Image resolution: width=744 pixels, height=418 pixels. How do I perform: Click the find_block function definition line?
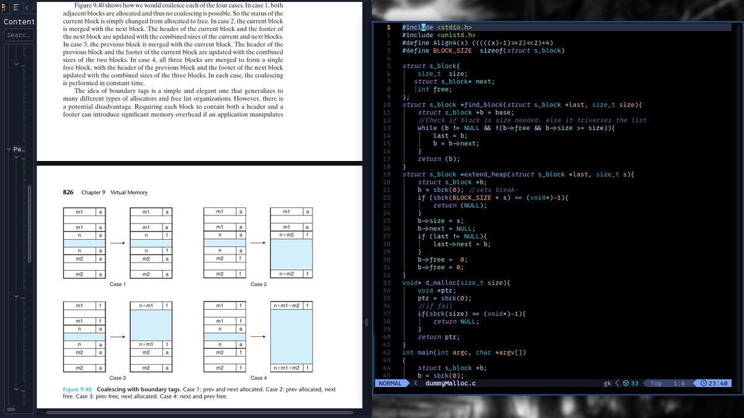click(522, 105)
